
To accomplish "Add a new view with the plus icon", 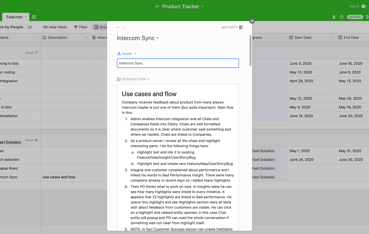I will pyautogui.click(x=34, y=17).
